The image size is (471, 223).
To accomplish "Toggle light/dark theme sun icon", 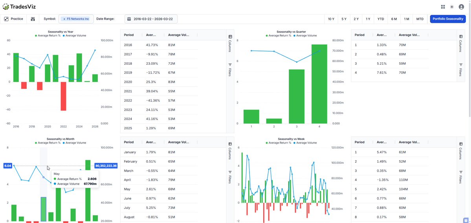I will pyautogui.click(x=452, y=7).
